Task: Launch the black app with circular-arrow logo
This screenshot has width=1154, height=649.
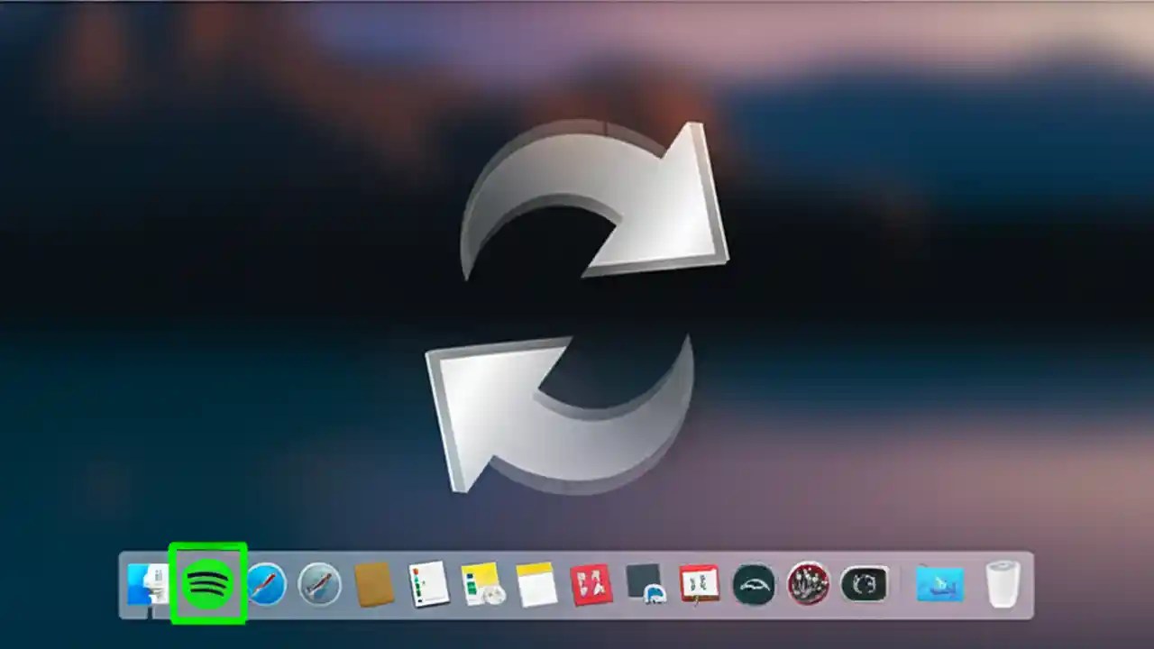Action: (864, 584)
